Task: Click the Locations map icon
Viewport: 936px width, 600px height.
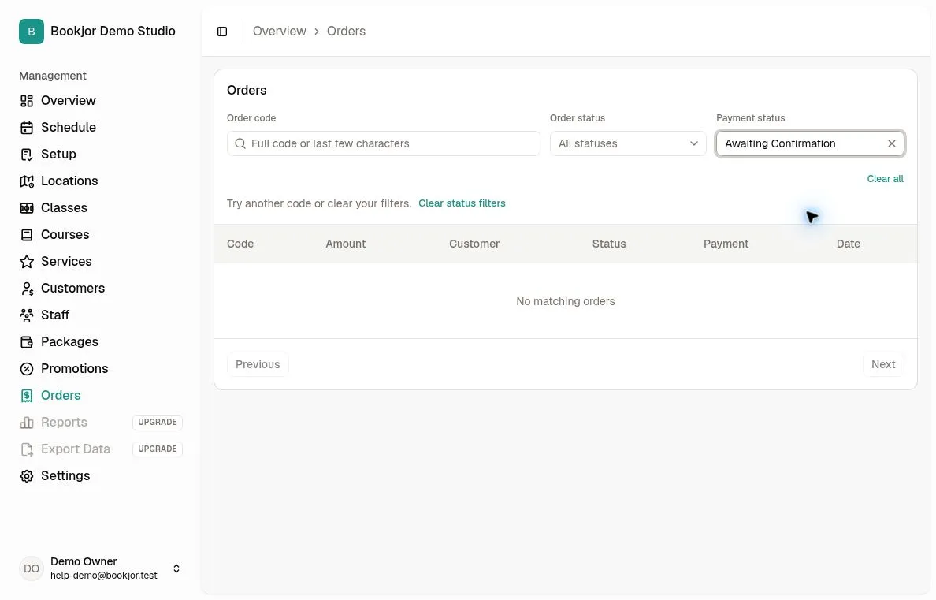Action: coord(27,181)
